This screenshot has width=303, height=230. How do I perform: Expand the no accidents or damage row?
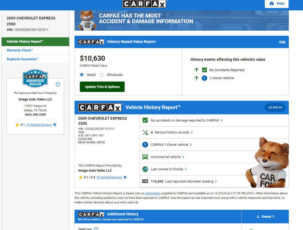[x=186, y=120]
